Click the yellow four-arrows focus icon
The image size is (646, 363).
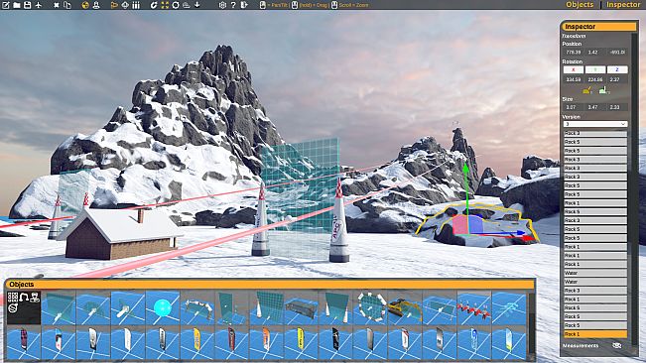pos(165,5)
